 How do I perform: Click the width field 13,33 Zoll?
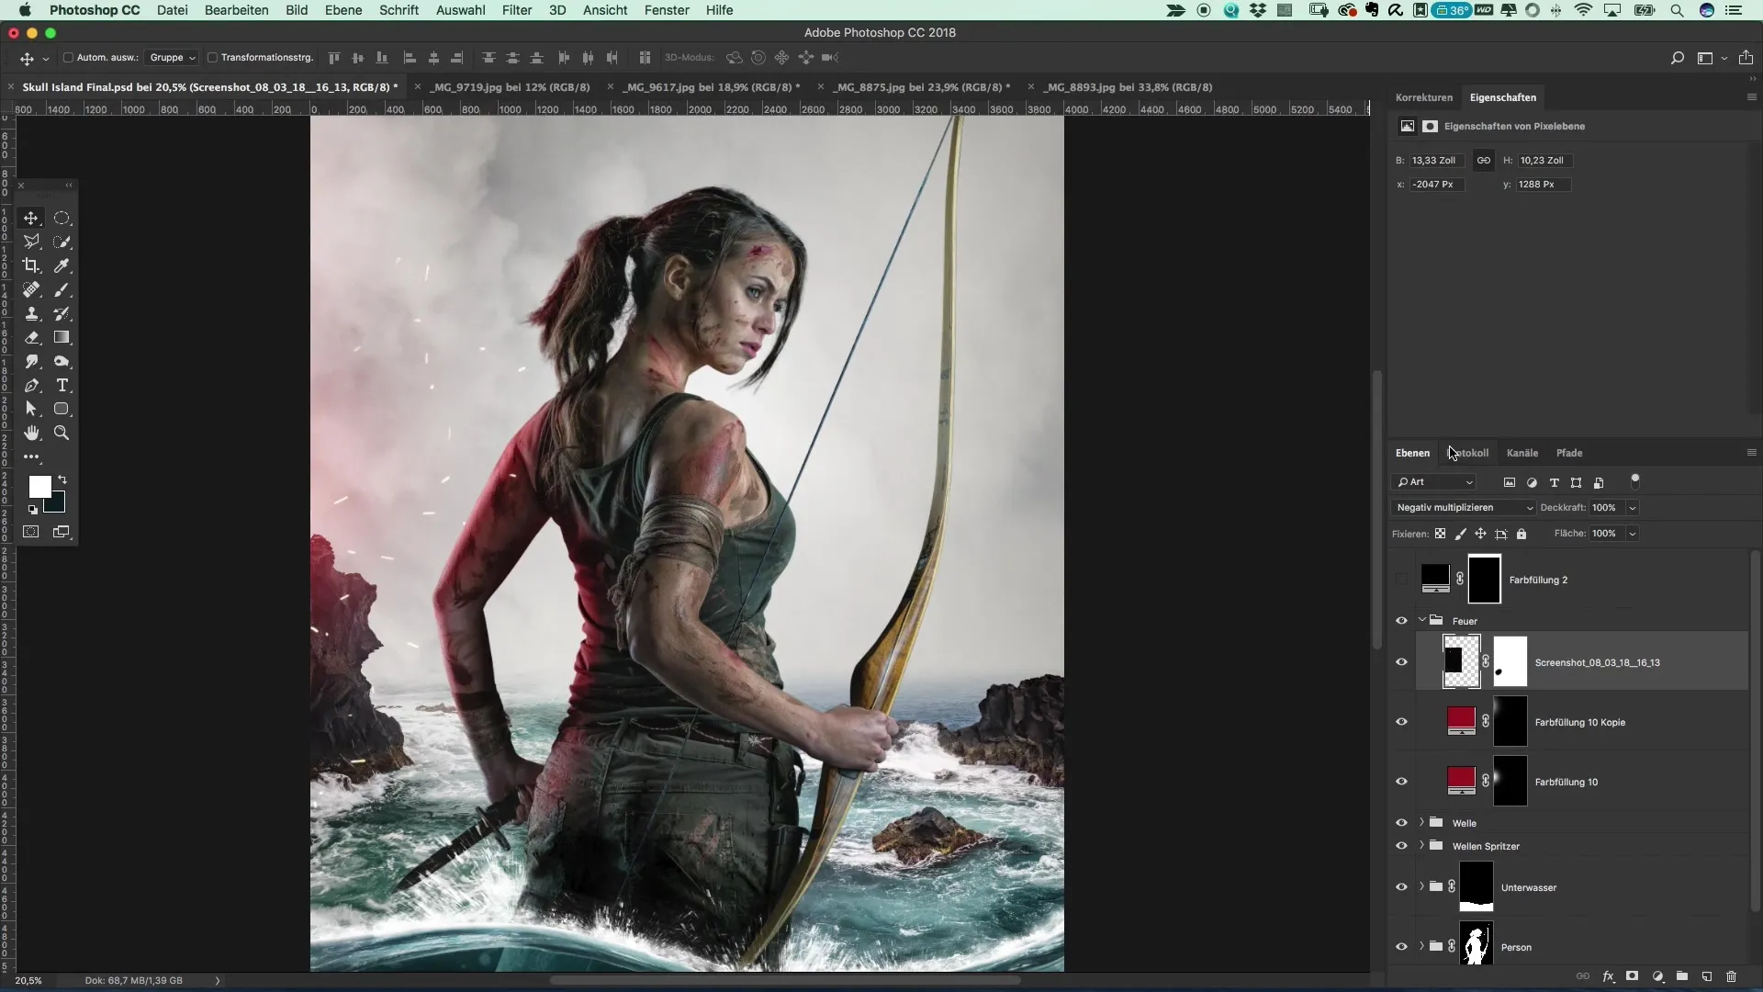click(1436, 161)
